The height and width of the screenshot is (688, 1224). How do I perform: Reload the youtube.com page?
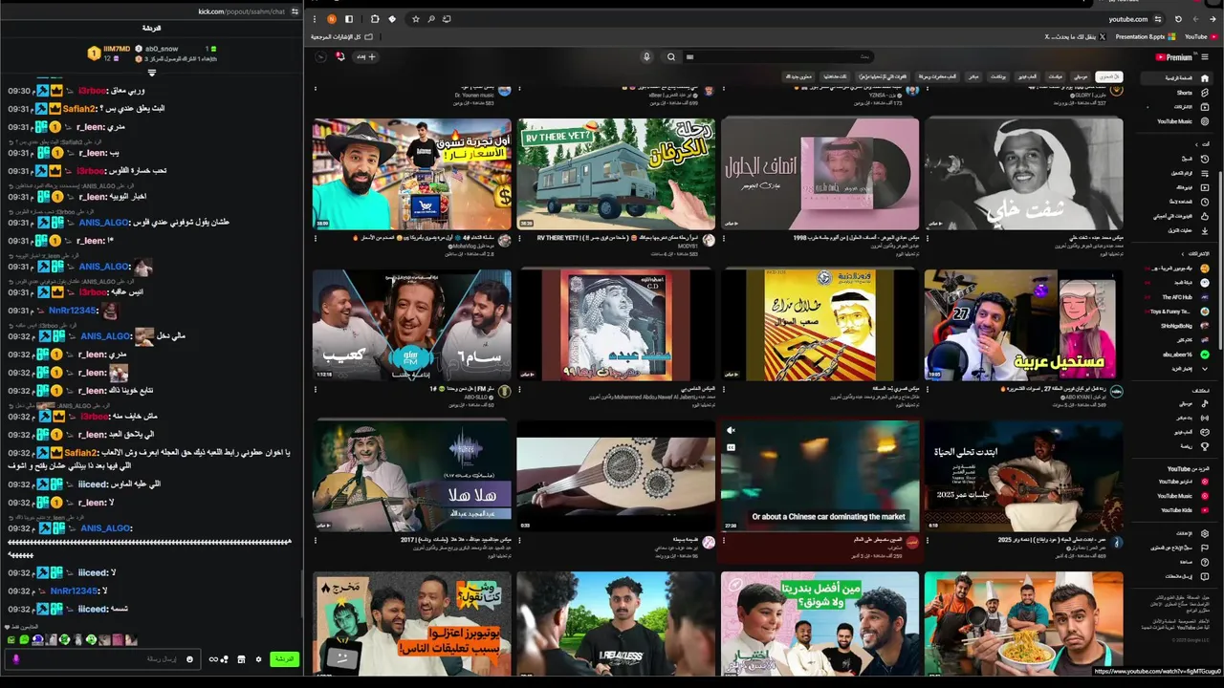pyautogui.click(x=1178, y=19)
